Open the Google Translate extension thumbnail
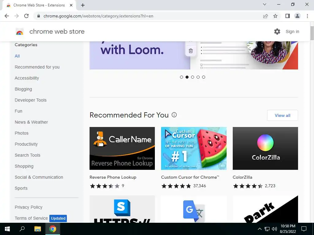Viewport: 314px width, 235px height. (194, 209)
